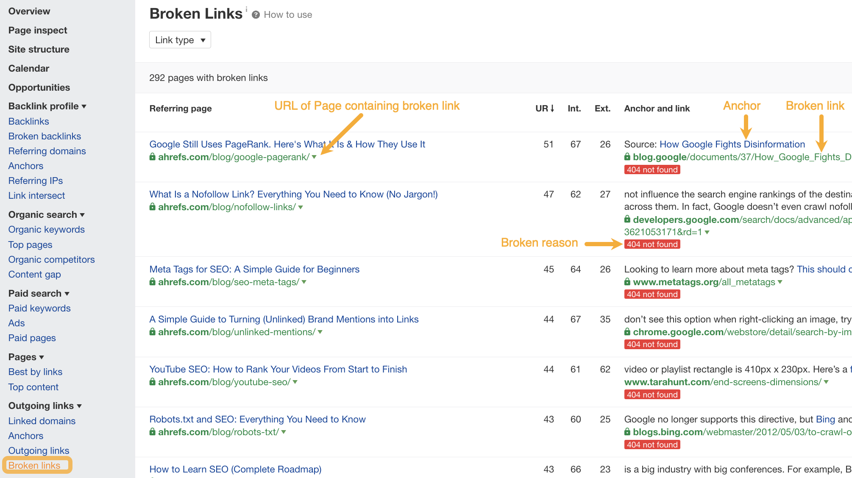Open the Site structure section
Screen dimensions: 852x478
tap(39, 49)
